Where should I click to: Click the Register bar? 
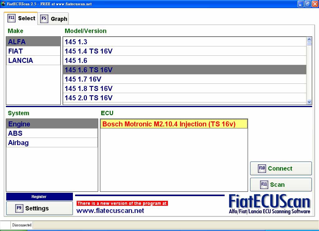pos(39,197)
